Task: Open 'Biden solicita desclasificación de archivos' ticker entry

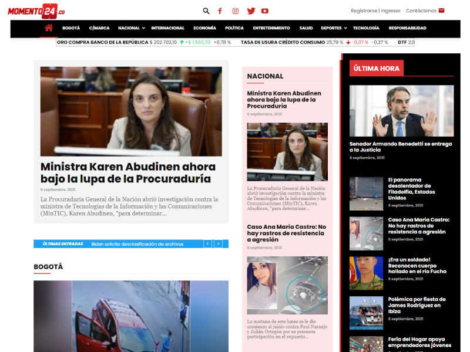Action: pyautogui.click(x=137, y=244)
